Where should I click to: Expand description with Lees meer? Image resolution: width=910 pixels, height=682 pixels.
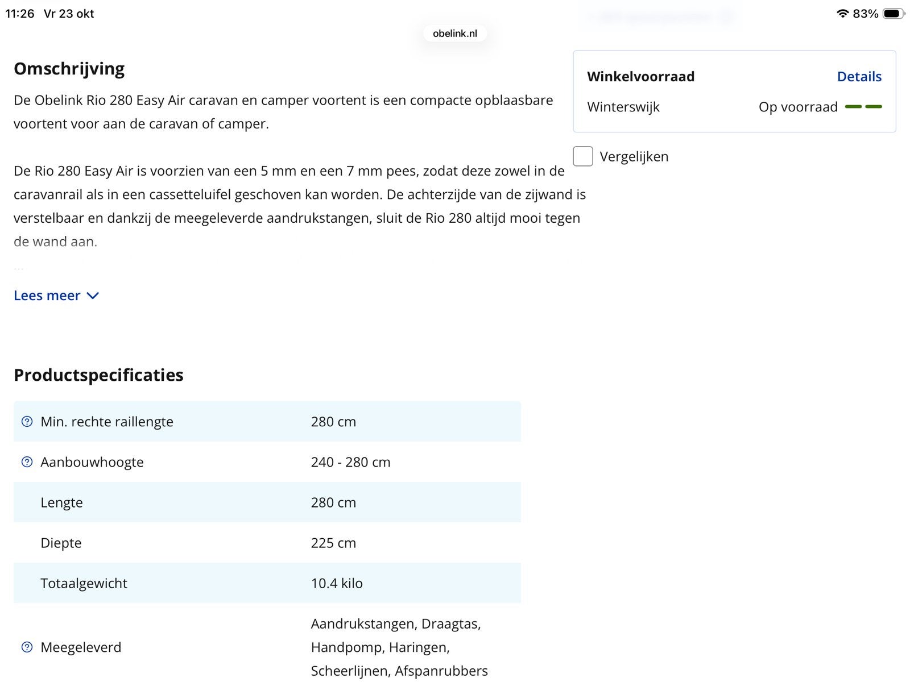(x=56, y=296)
